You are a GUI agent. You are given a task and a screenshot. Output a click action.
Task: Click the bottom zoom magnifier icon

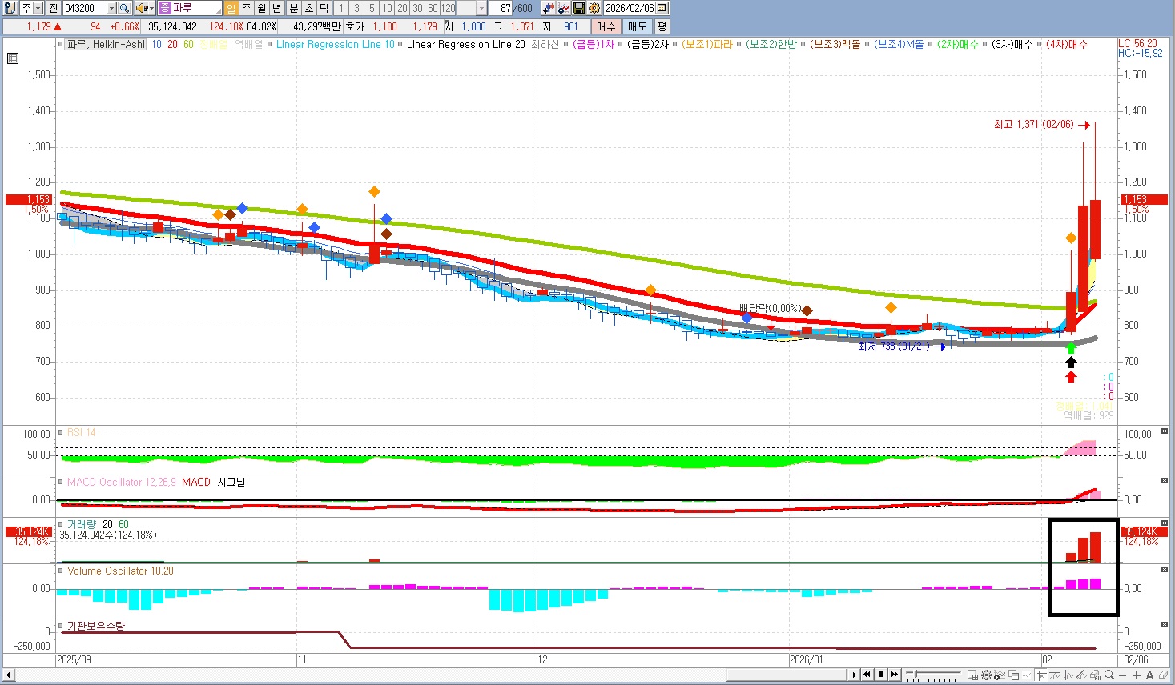[x=1109, y=675]
